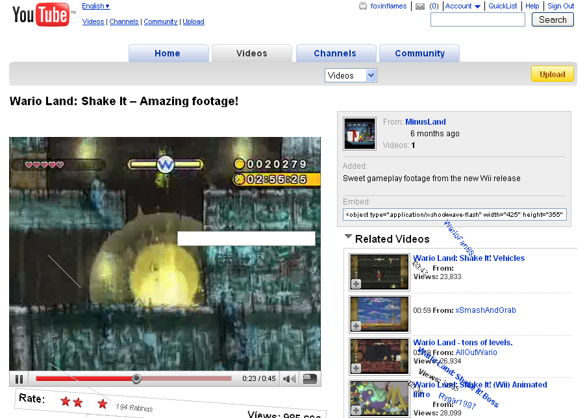Mute the video using the speaker icon

(x=289, y=378)
